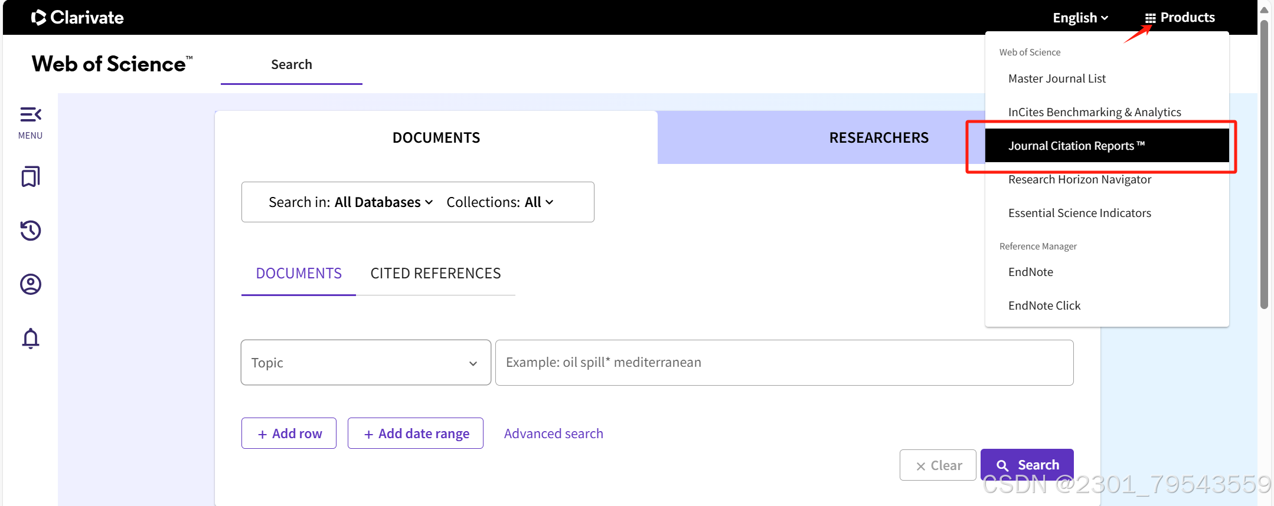
Task: Expand the Topic field selector
Action: pyautogui.click(x=366, y=363)
